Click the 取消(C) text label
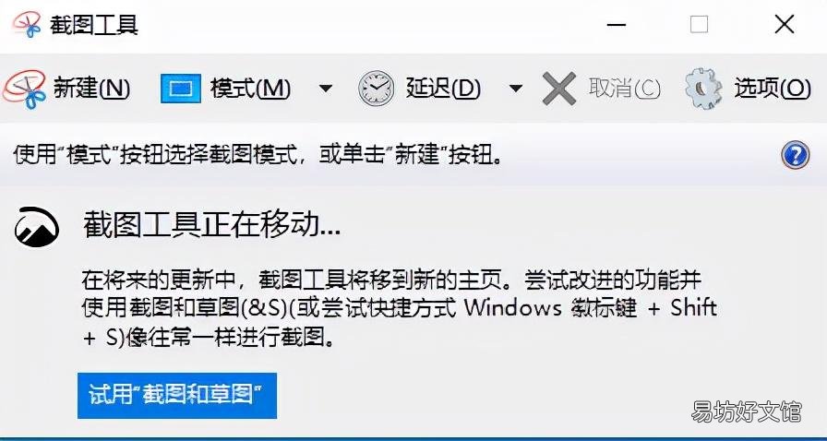Viewport: 827px width, 441px height. pyautogui.click(x=625, y=89)
